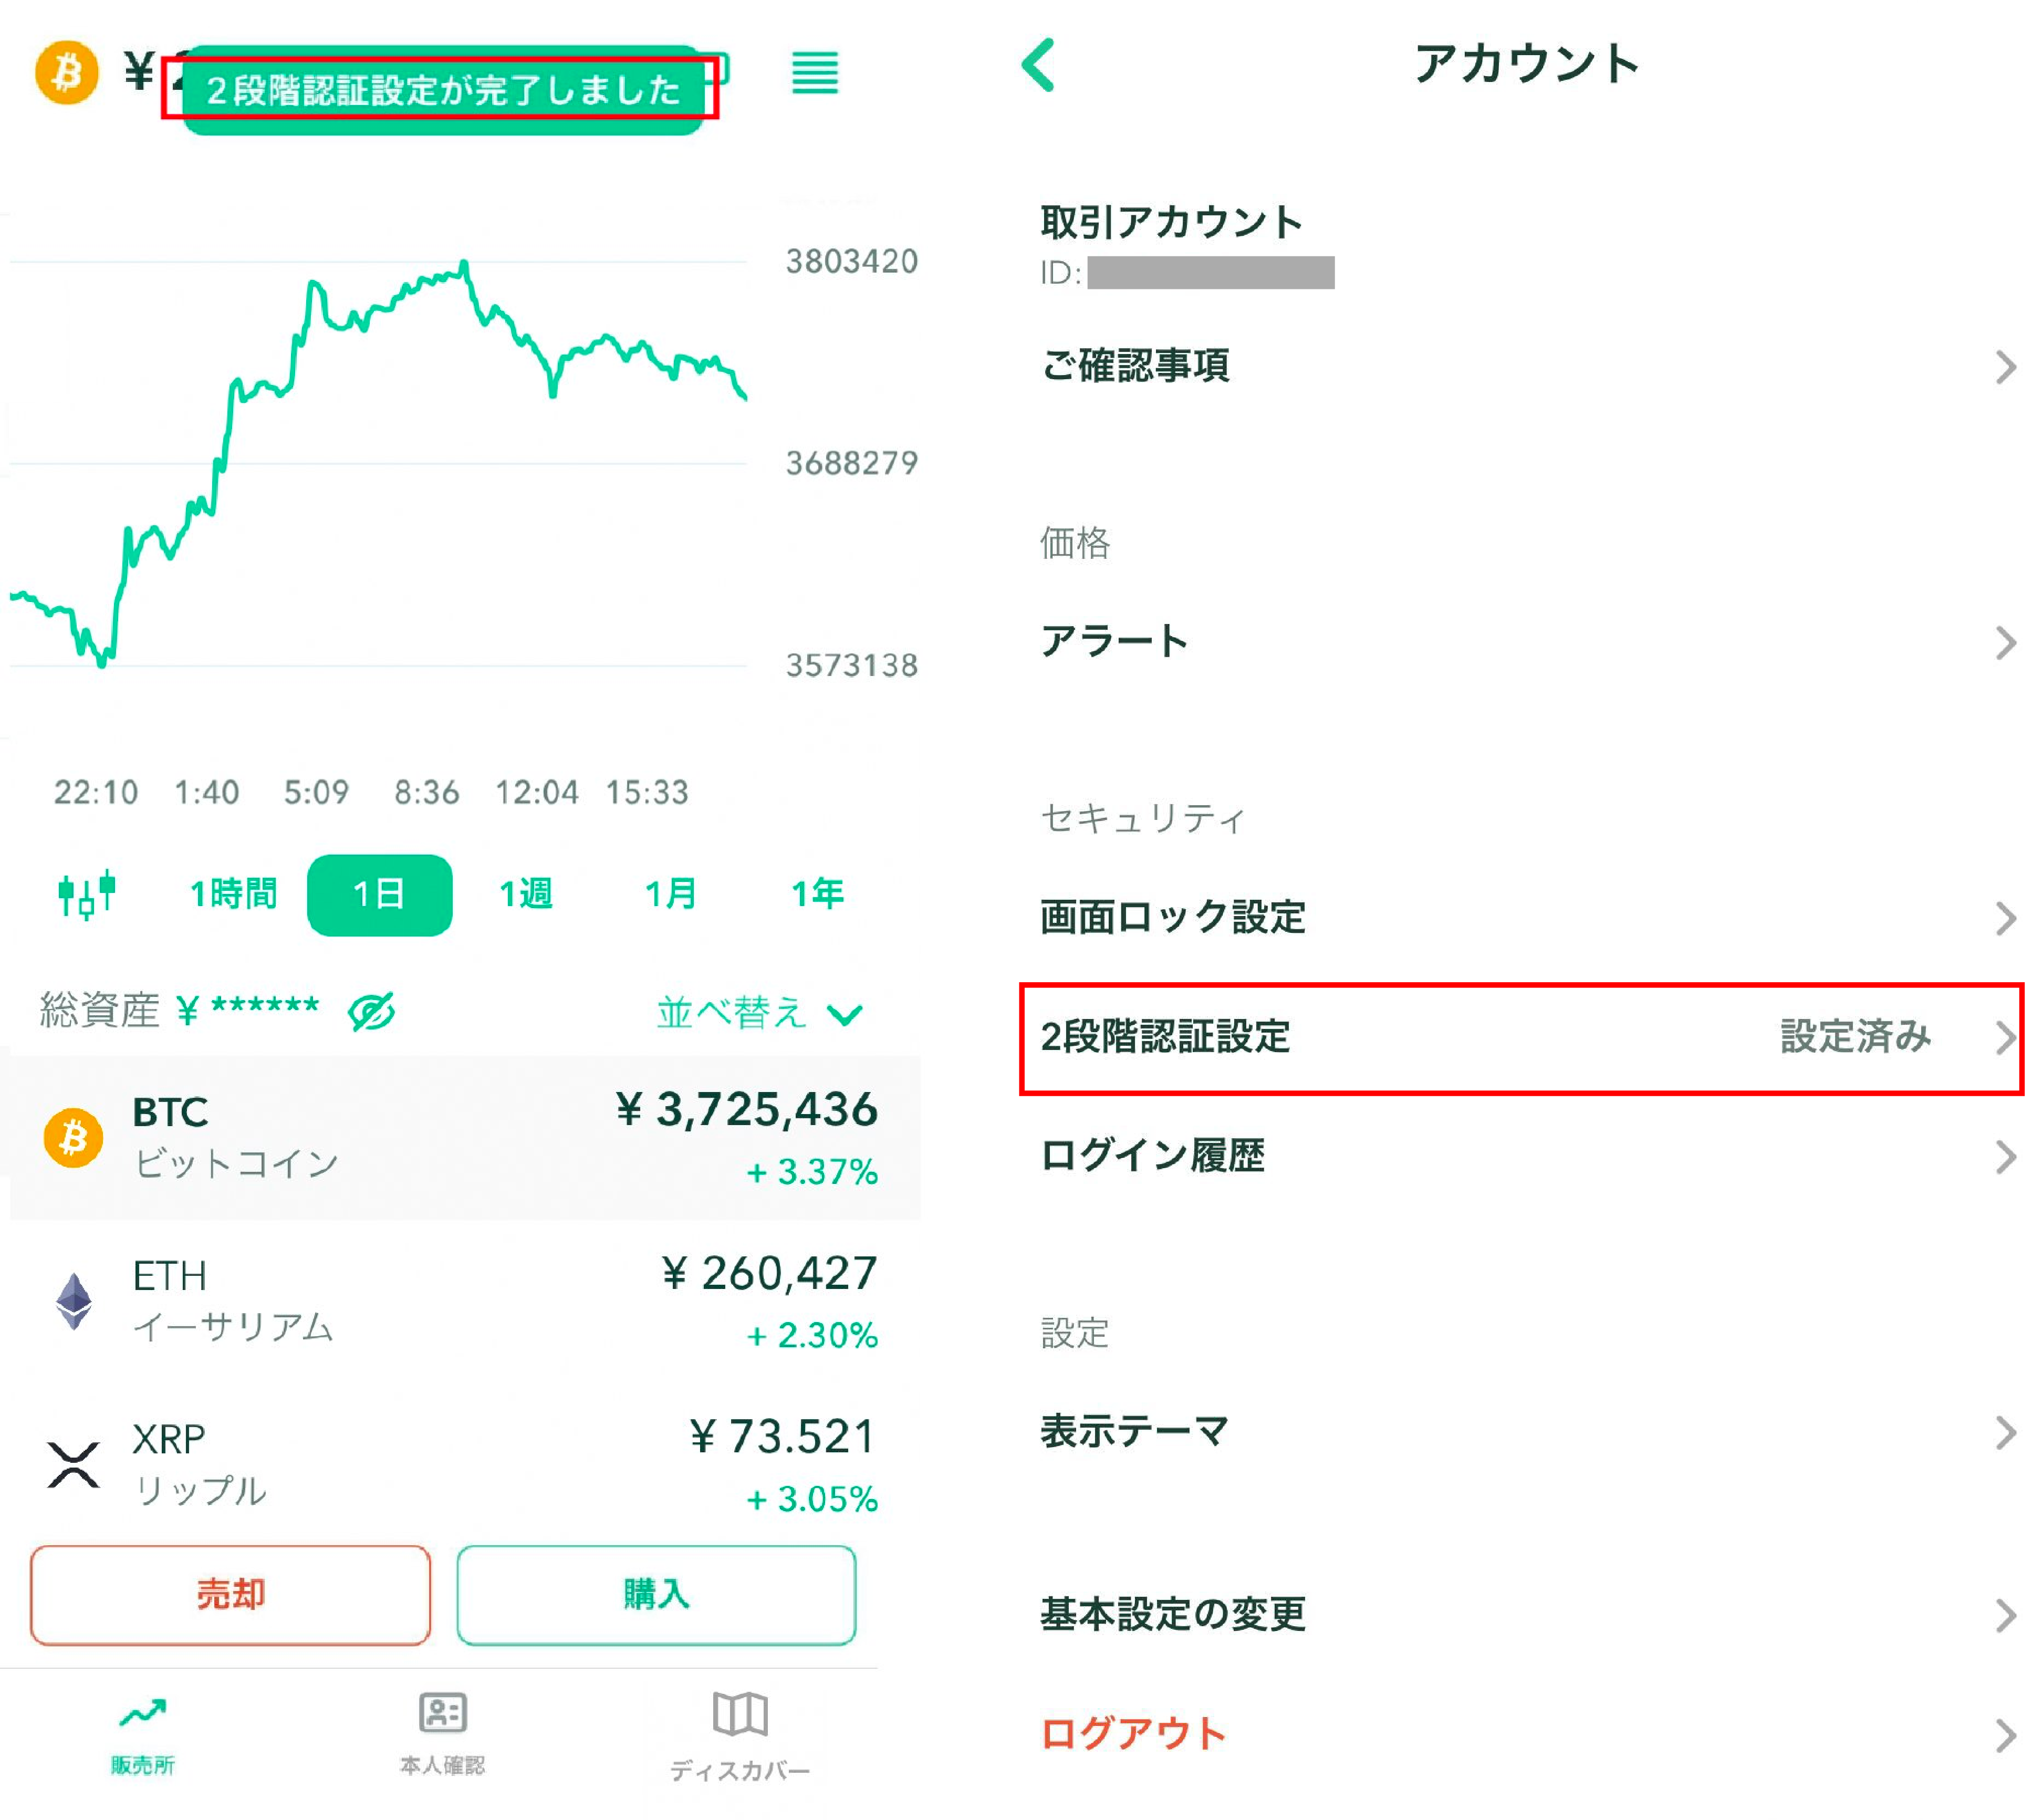This screenshot has width=2043, height=1820.
Task: Switch to candlestick chart view icon
Action: (87, 894)
